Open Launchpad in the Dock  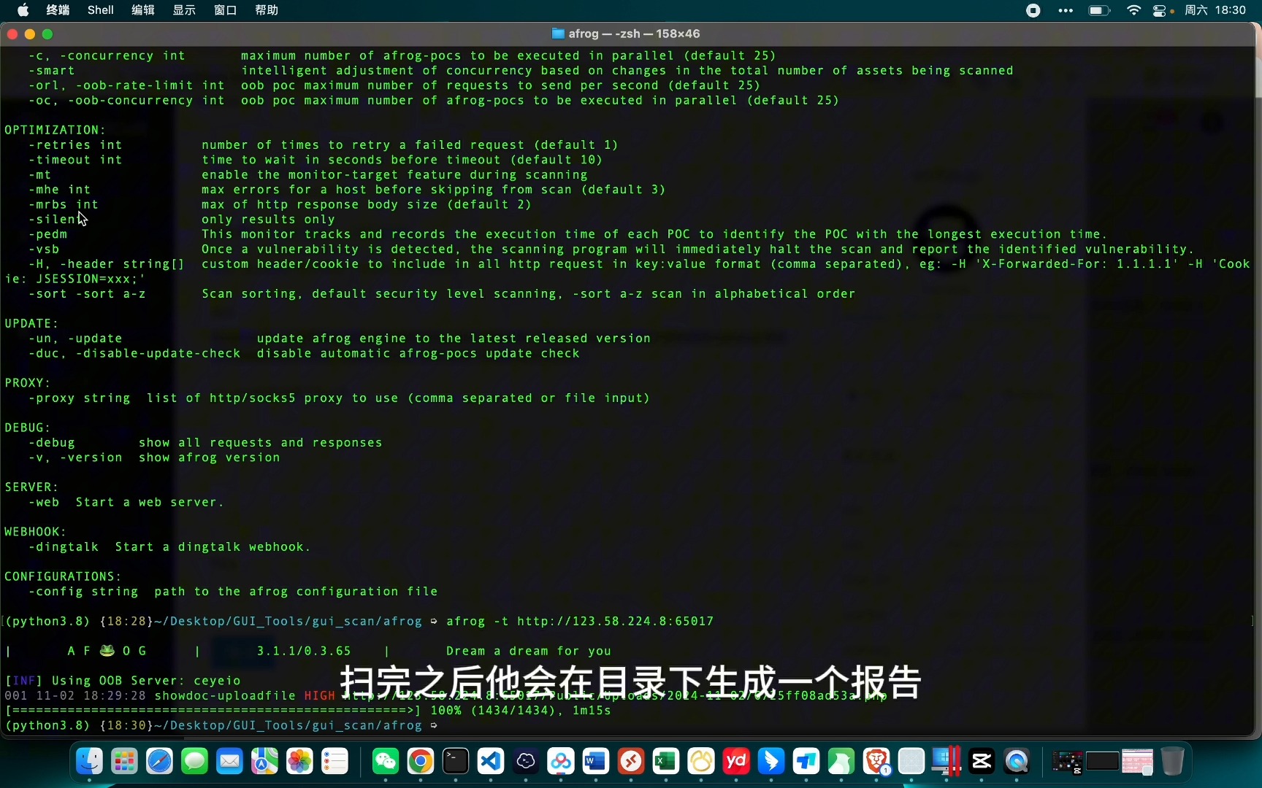coord(124,762)
